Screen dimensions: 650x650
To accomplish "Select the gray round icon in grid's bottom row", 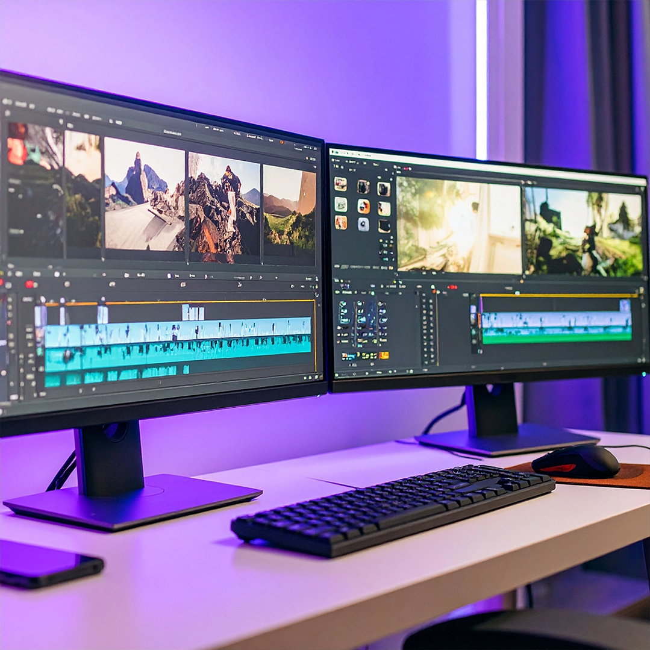I will [363, 225].
